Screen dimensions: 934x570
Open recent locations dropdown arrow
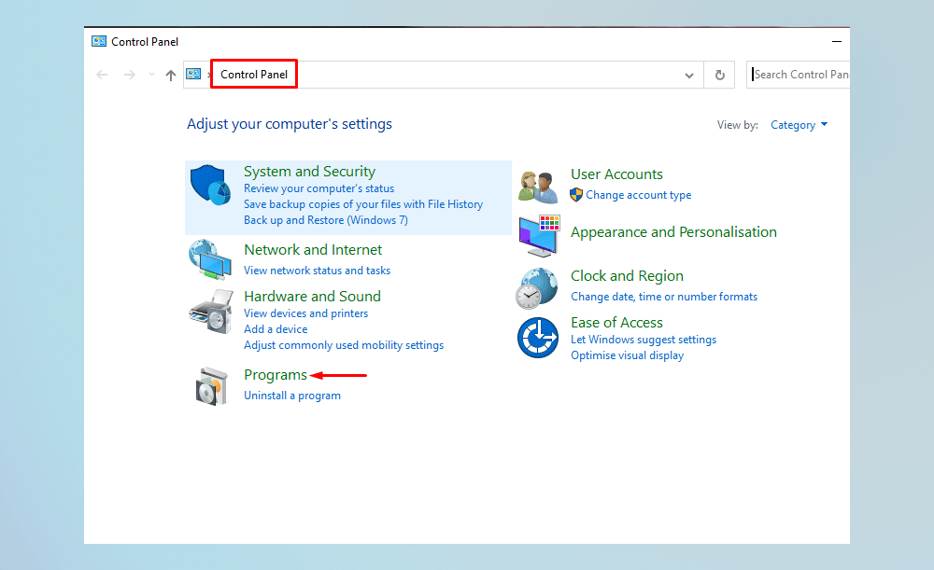[x=151, y=75]
